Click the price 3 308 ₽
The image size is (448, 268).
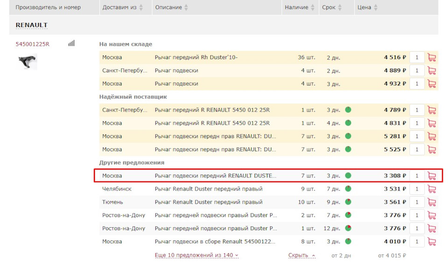[x=395, y=176]
